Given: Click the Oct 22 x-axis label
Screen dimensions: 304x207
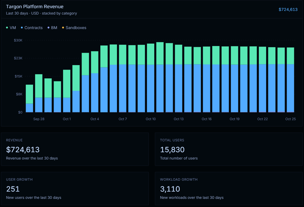Looking at the screenshot, I should 262,119.
